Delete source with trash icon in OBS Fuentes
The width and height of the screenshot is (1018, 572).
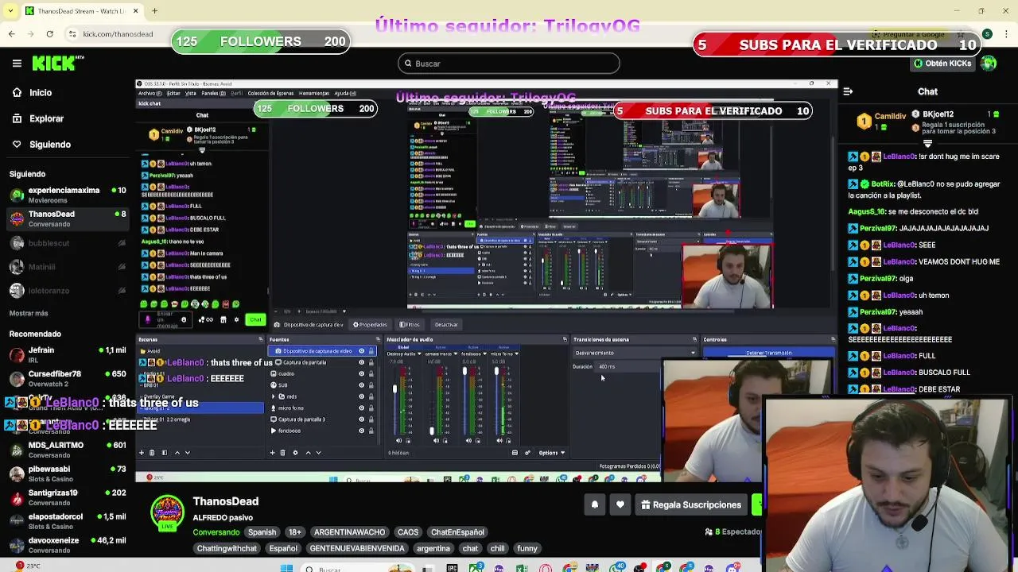pos(283,453)
